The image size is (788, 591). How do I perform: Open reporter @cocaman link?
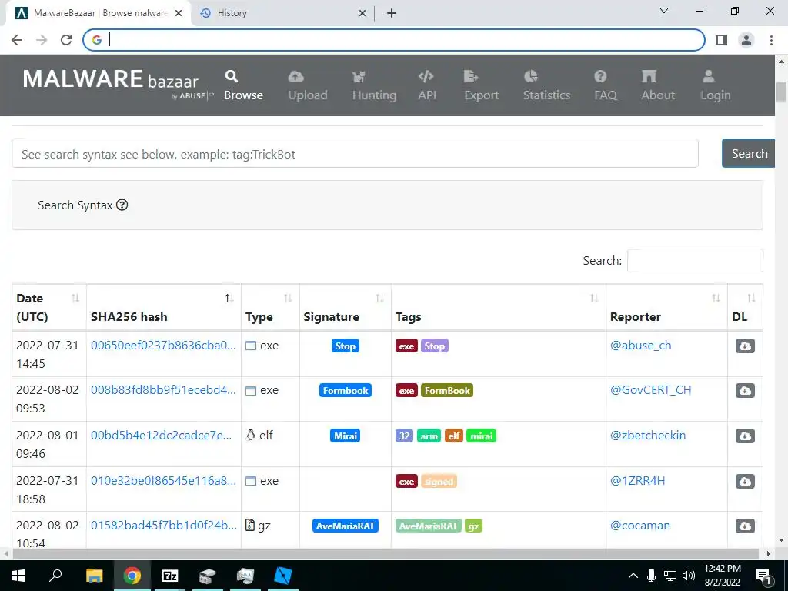(x=639, y=525)
